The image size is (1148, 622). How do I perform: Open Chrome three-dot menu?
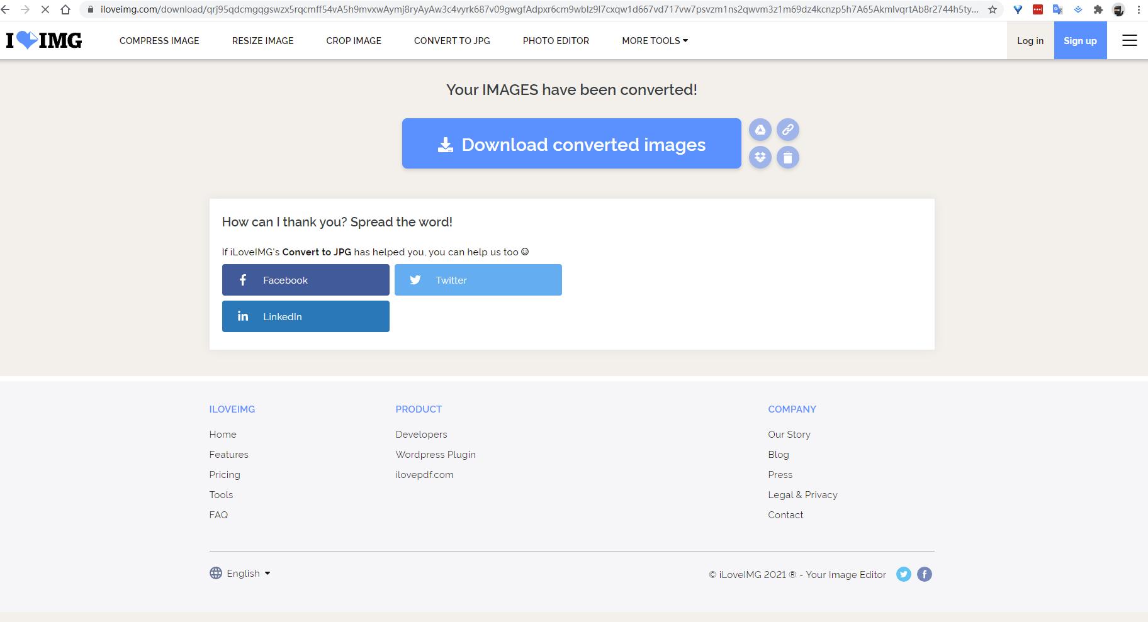coord(1139,9)
